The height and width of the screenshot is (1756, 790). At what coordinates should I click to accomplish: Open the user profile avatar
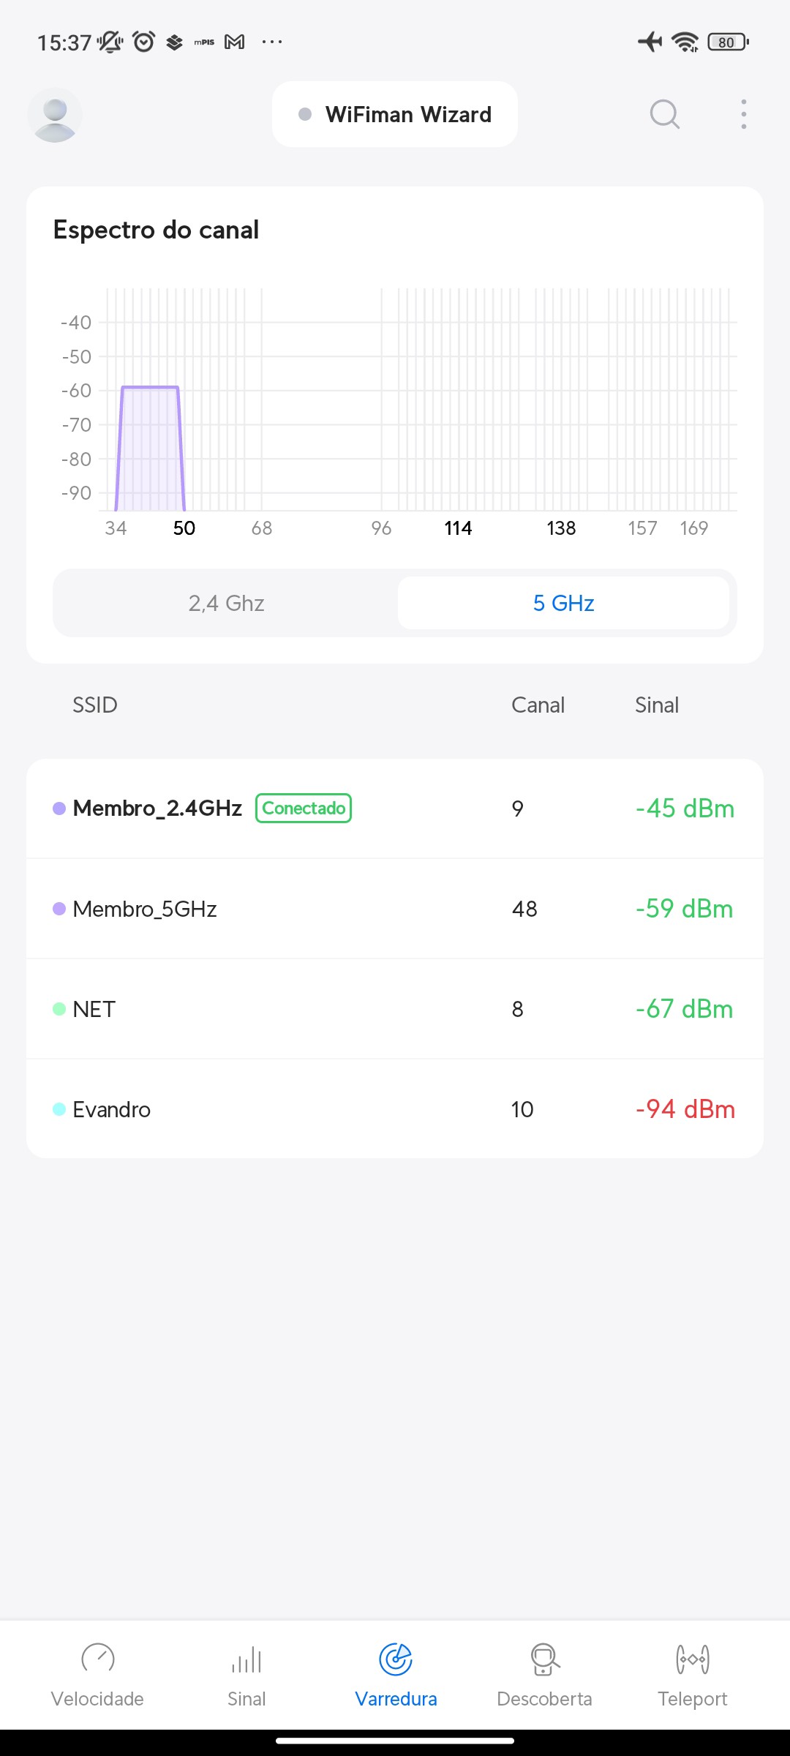tap(55, 115)
